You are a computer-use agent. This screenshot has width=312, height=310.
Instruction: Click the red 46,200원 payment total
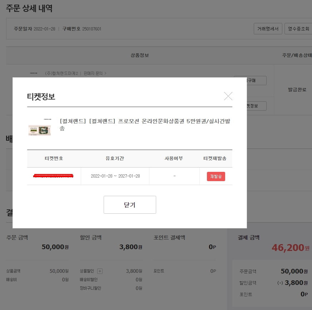tap(291, 248)
